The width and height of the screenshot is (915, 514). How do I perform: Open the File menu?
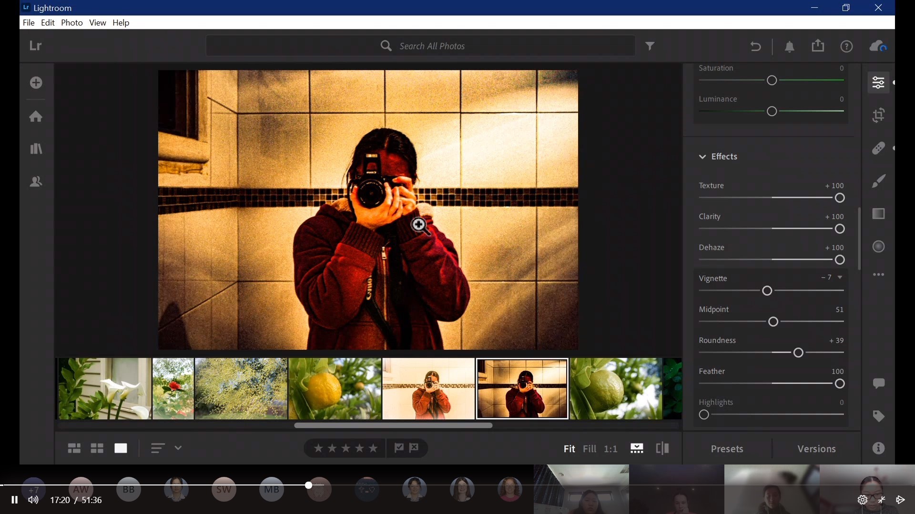pos(29,23)
